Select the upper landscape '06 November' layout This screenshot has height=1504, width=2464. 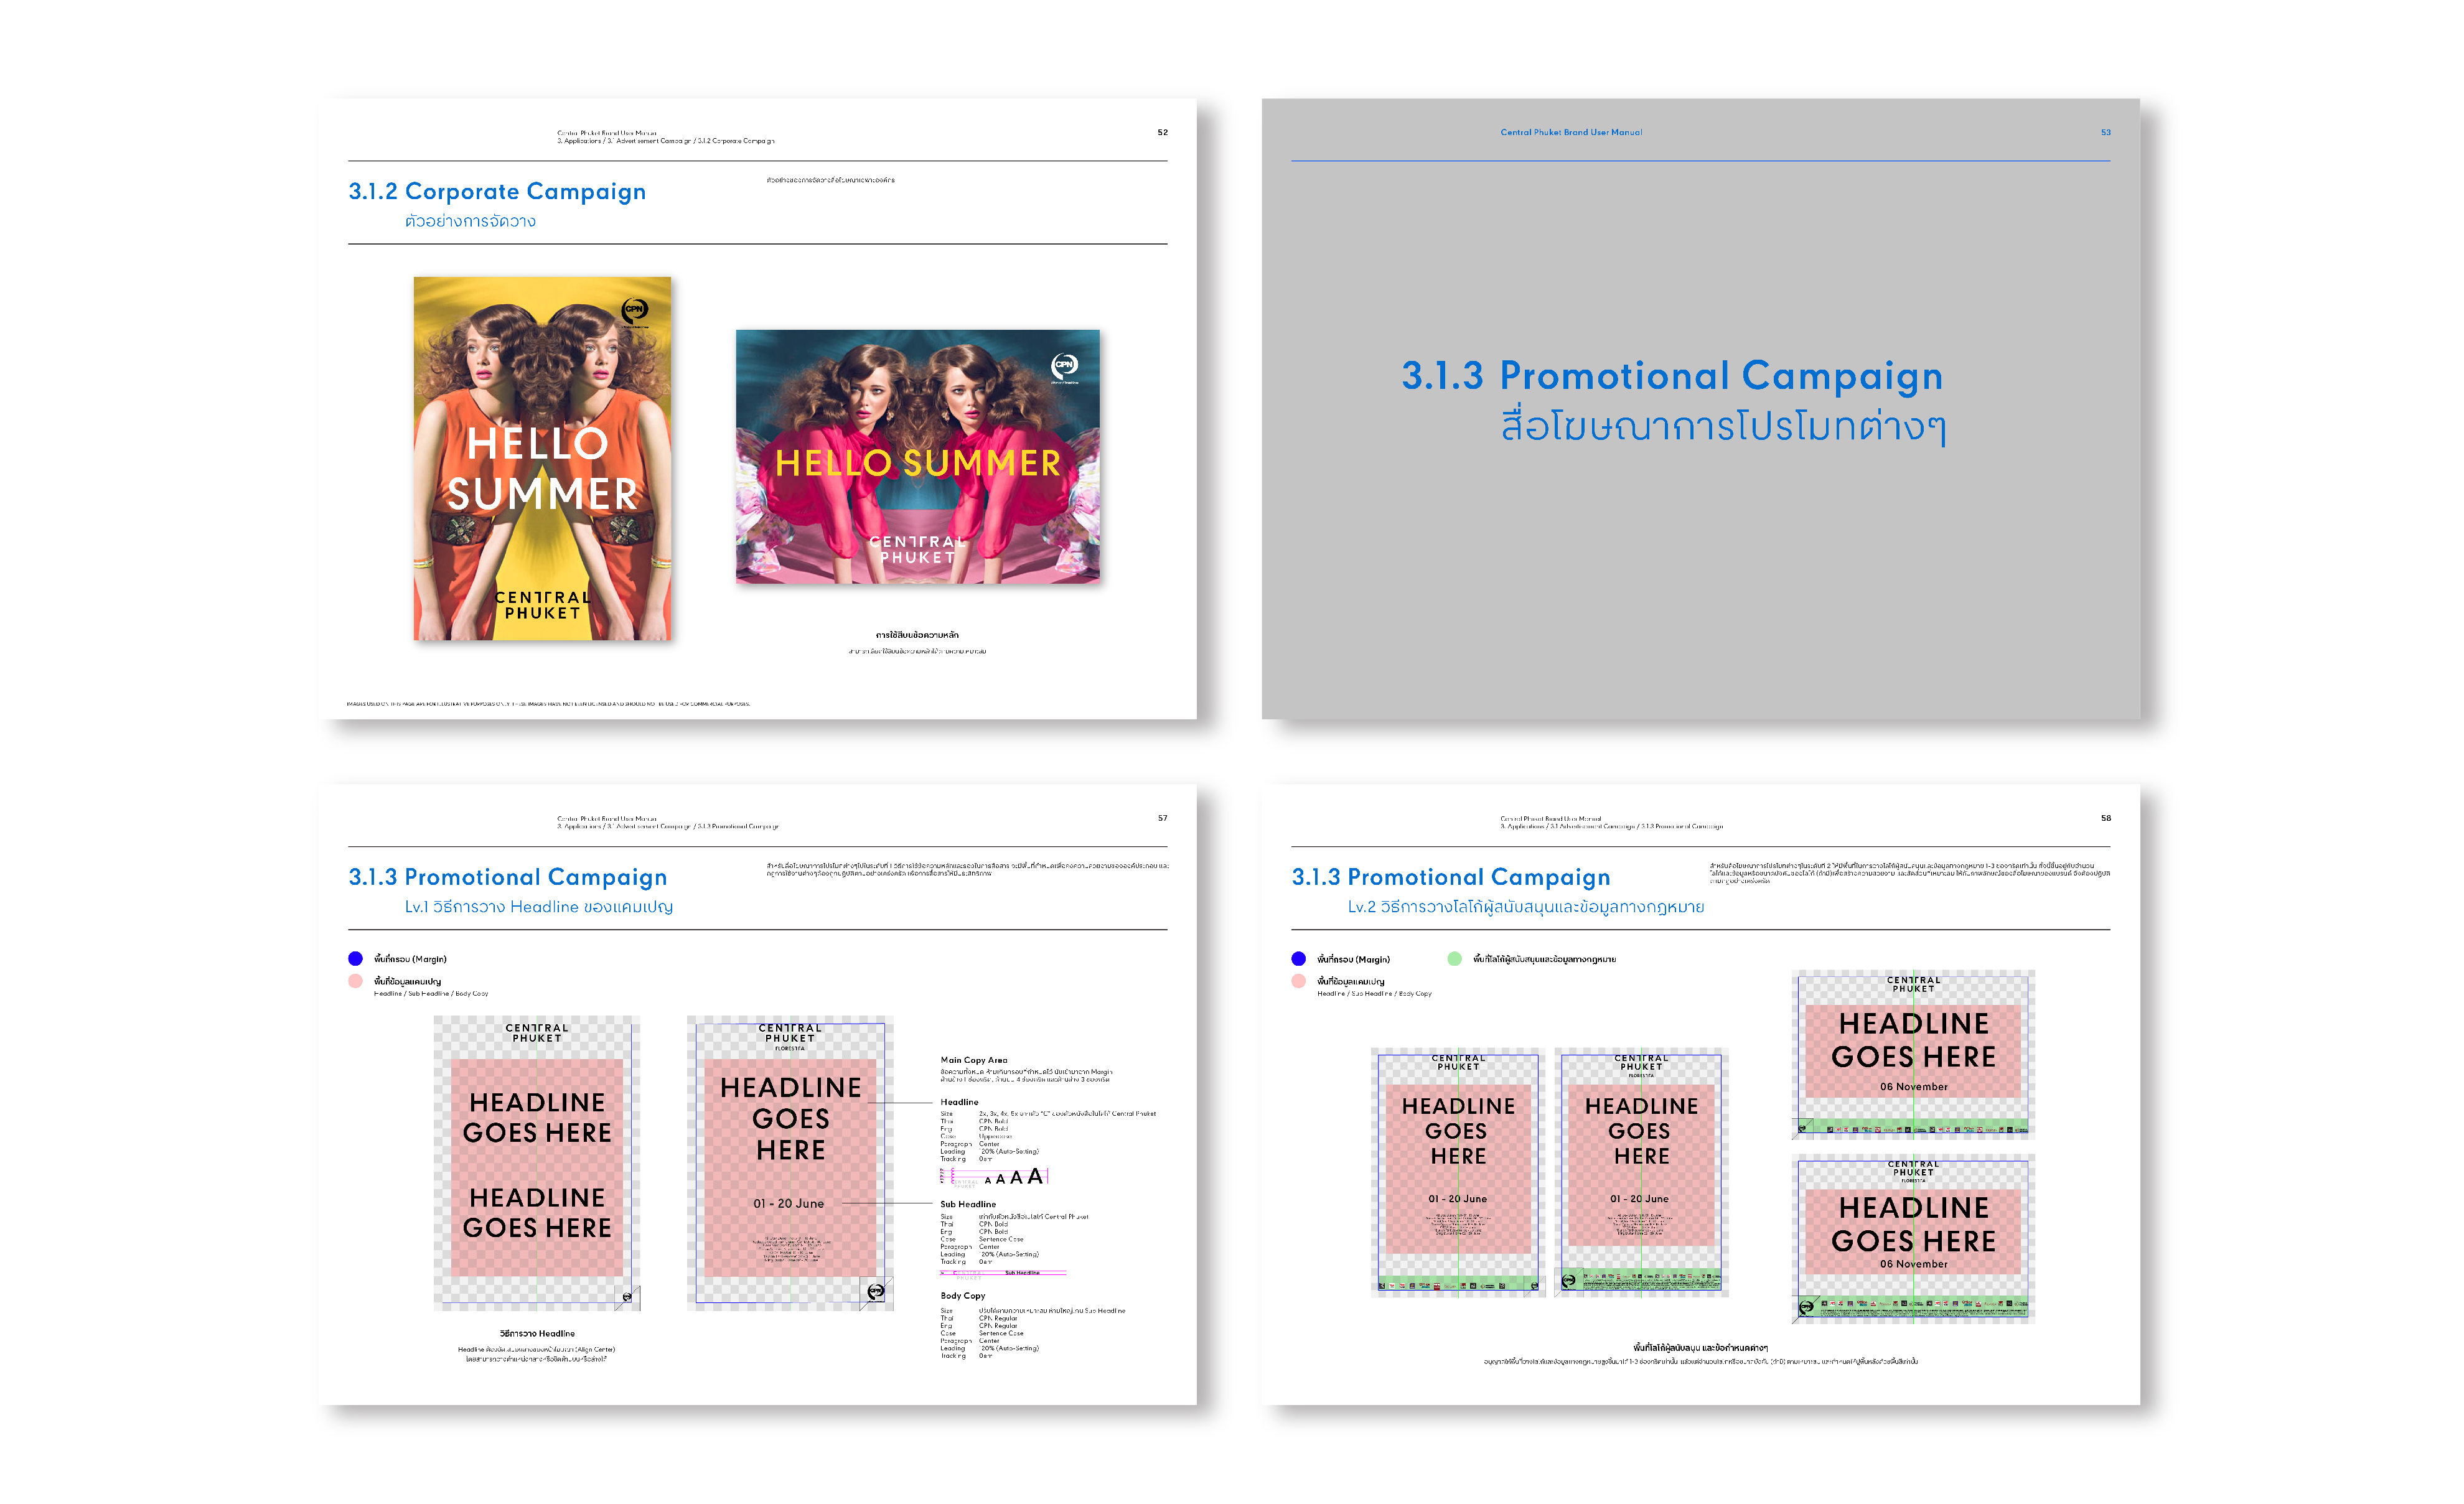pos(1913,1055)
